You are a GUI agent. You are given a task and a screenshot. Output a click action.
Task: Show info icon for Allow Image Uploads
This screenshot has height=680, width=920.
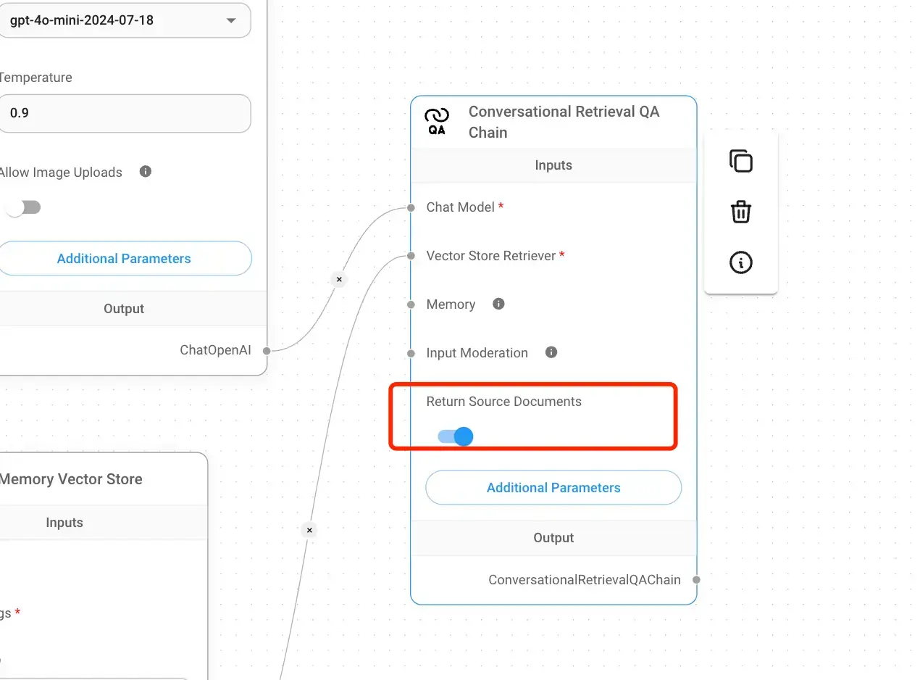146,172
